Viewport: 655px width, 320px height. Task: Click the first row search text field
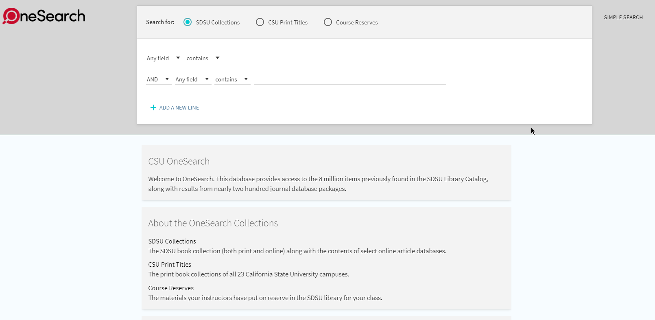click(x=336, y=58)
